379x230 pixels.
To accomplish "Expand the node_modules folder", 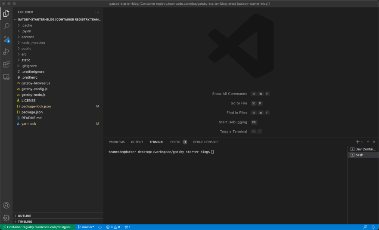I will [58, 43].
